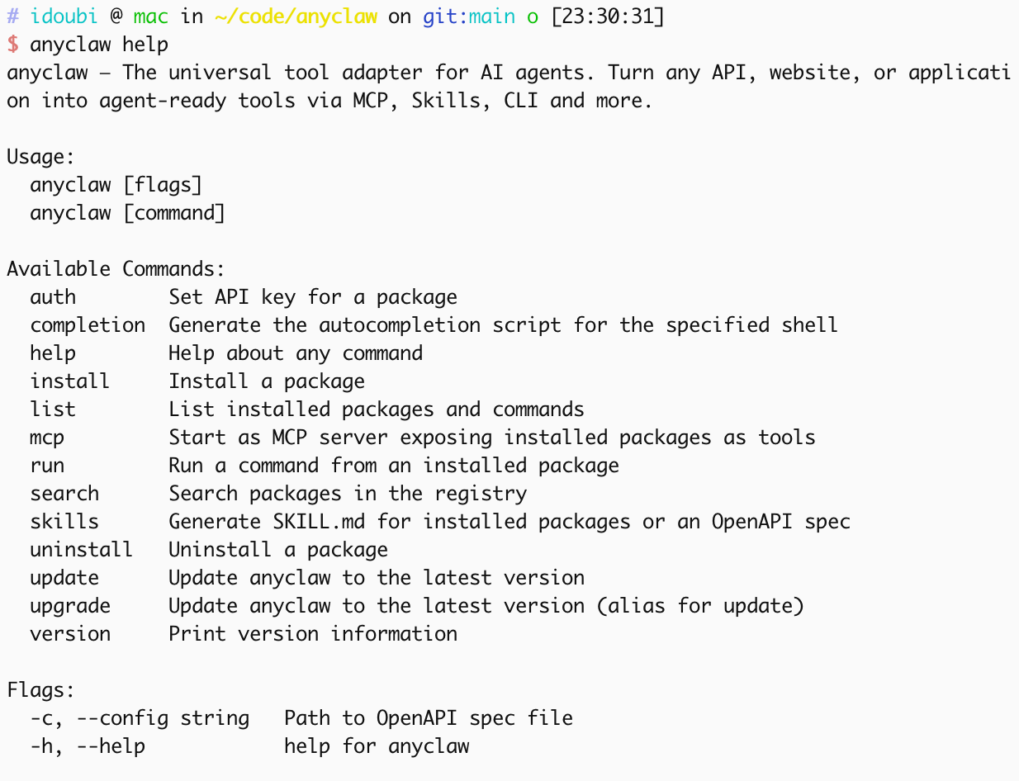Click the "version" command entry

pos(70,633)
